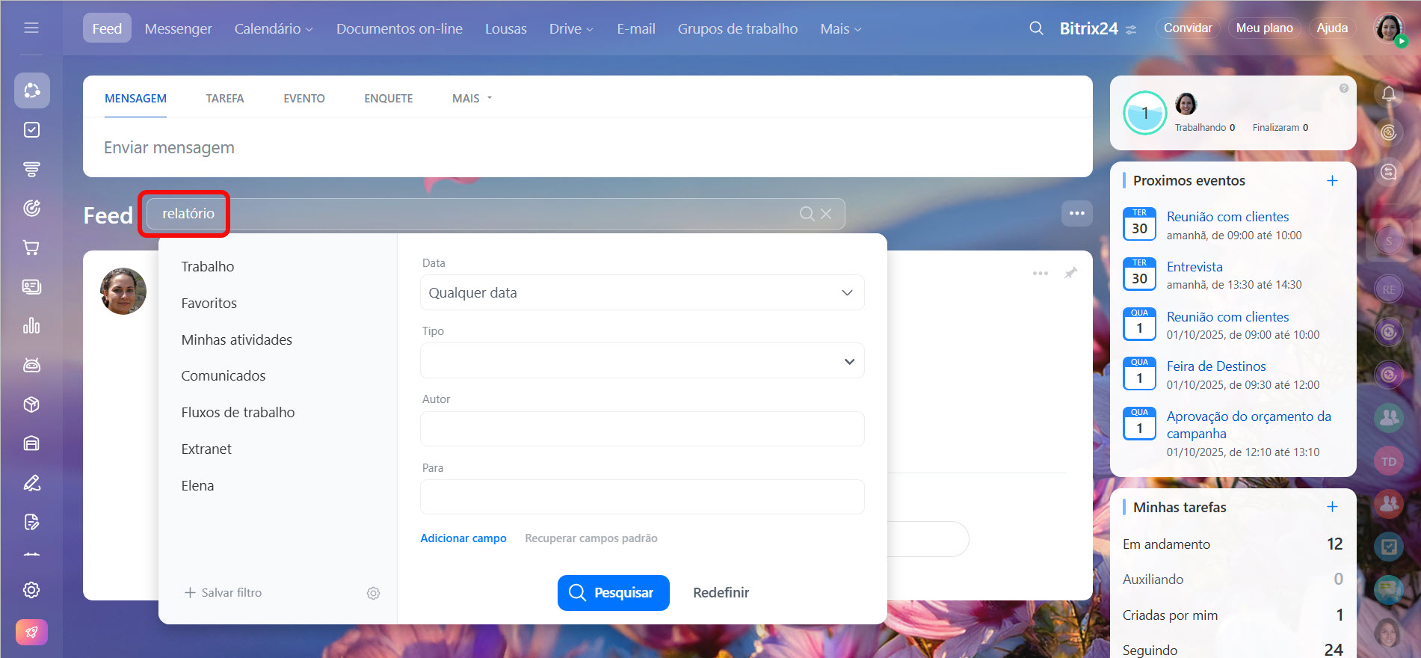Open the Tipo dropdown field
The width and height of the screenshot is (1421, 658).
tap(641, 361)
